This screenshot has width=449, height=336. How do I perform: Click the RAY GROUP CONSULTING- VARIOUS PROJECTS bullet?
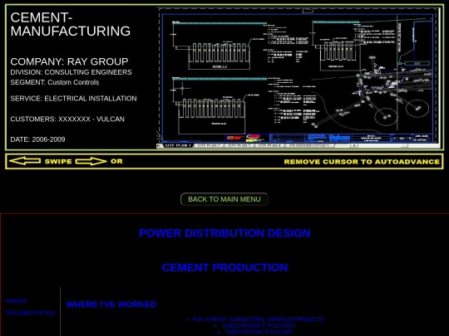[259, 319]
